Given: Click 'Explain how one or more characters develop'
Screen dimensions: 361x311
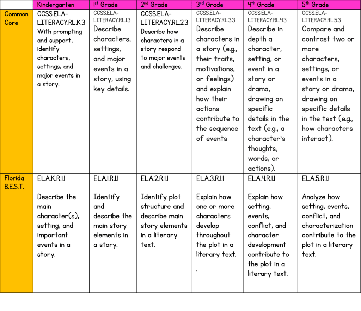Looking at the screenshot, I should (x=215, y=211).
